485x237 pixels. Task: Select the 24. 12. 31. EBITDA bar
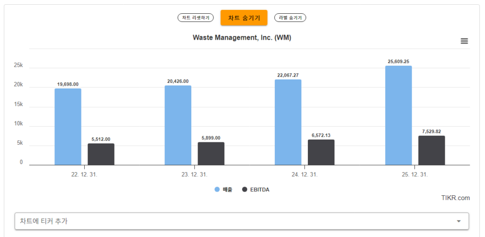pyautogui.click(x=321, y=152)
